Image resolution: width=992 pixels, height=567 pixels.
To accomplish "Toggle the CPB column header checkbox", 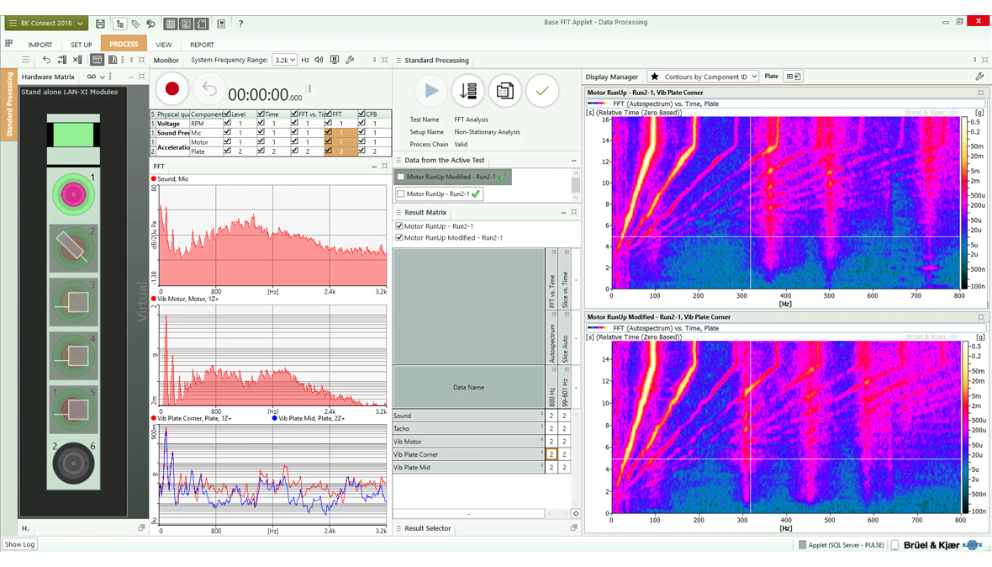I will (x=361, y=114).
